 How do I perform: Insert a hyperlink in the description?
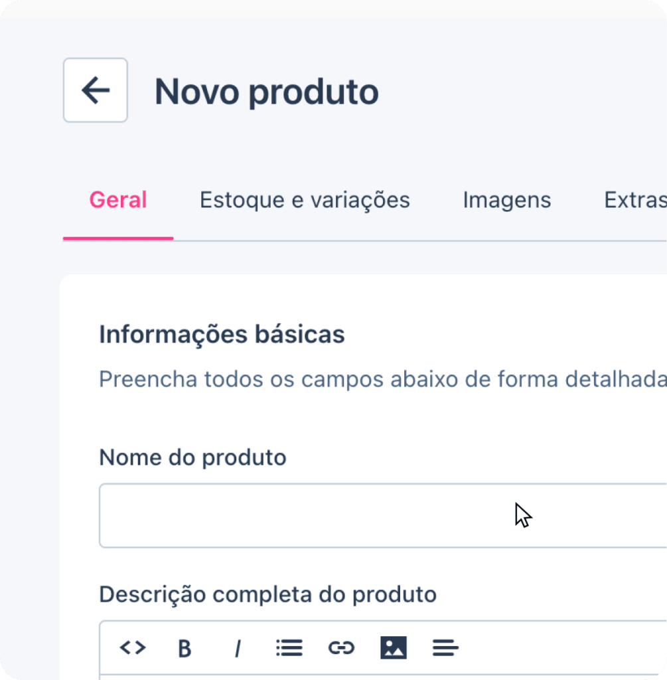click(342, 648)
